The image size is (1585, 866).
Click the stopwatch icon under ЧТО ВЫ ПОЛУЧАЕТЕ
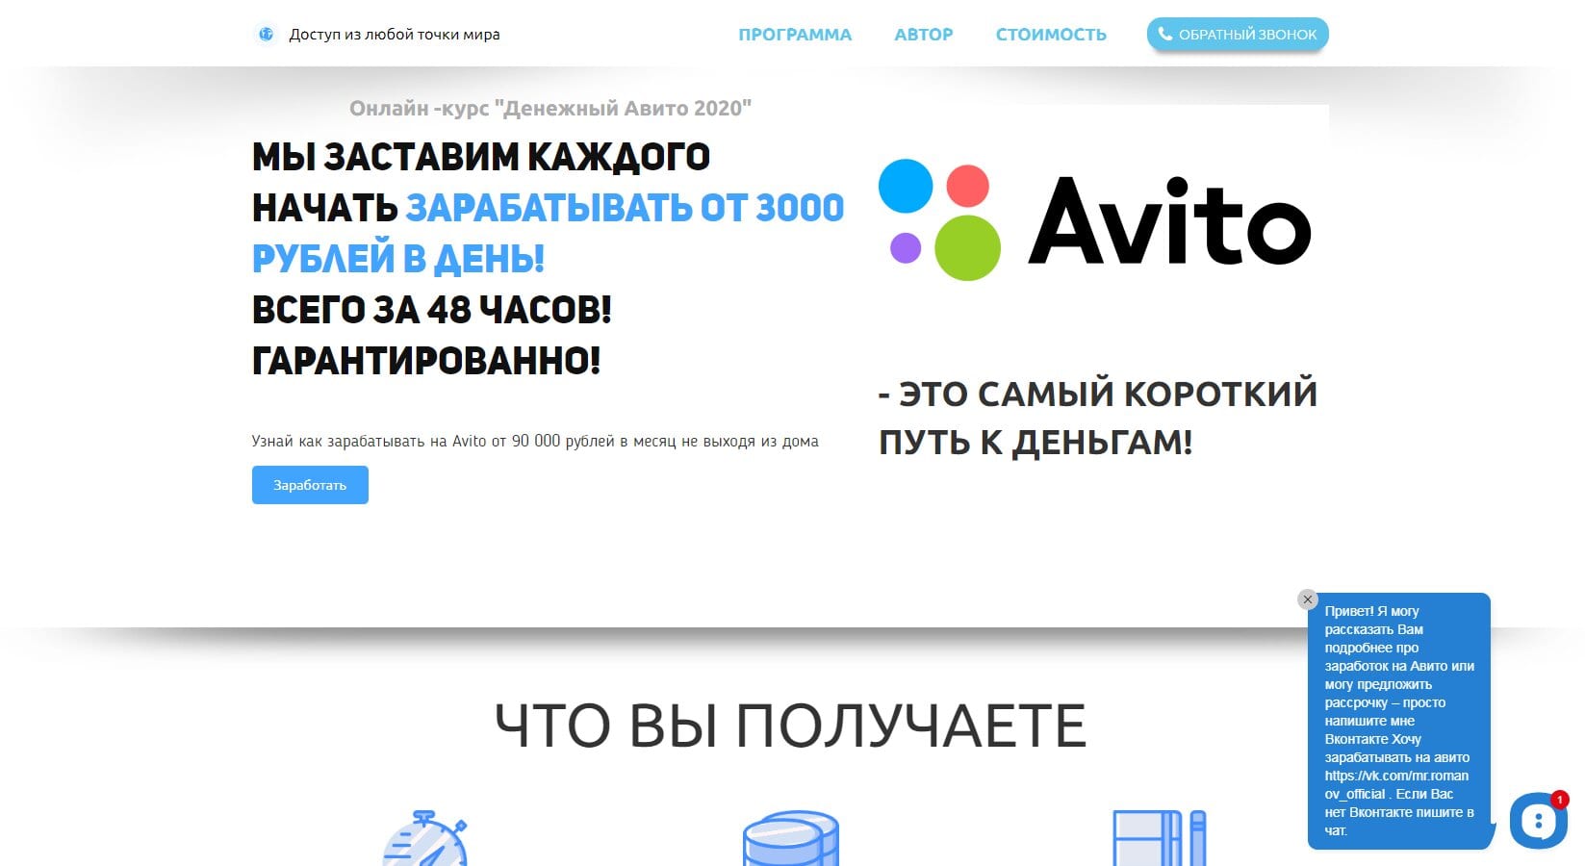click(426, 838)
